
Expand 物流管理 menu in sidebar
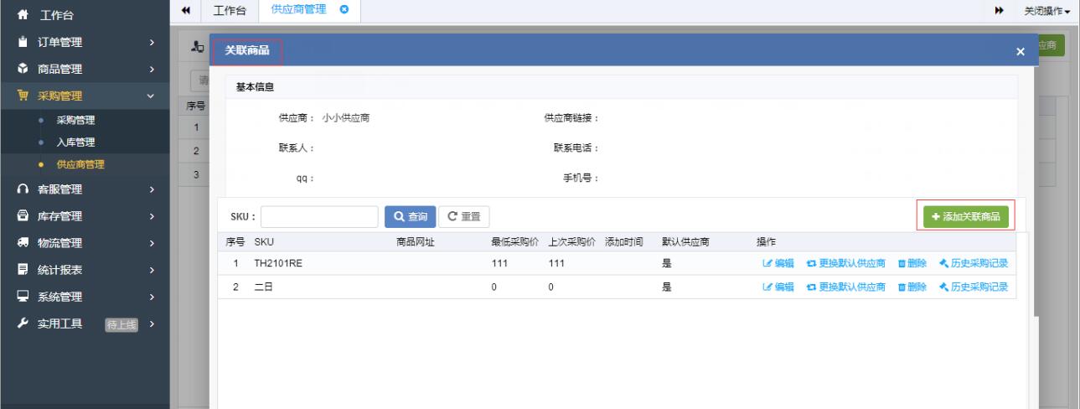[84, 243]
